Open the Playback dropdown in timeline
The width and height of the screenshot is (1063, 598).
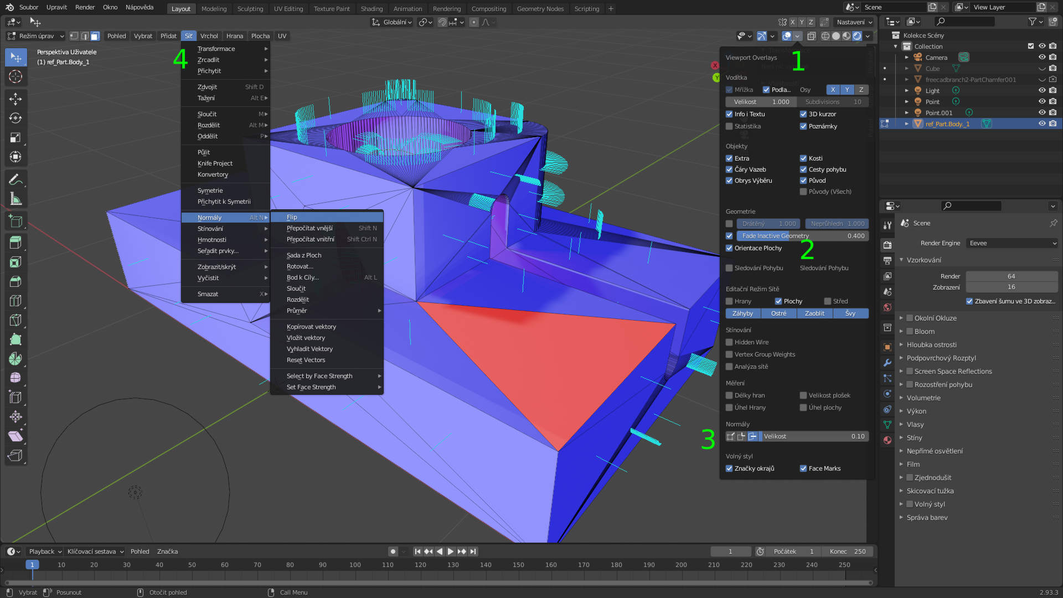45,551
